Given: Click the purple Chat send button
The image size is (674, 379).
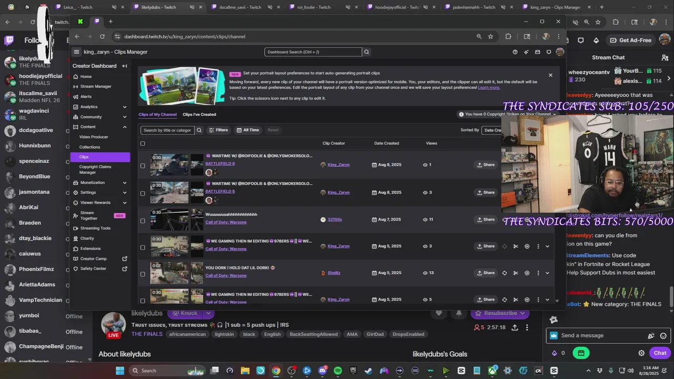Looking at the screenshot, I should coord(660,353).
